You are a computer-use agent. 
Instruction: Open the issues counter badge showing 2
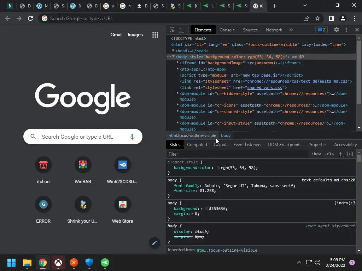click(321, 30)
